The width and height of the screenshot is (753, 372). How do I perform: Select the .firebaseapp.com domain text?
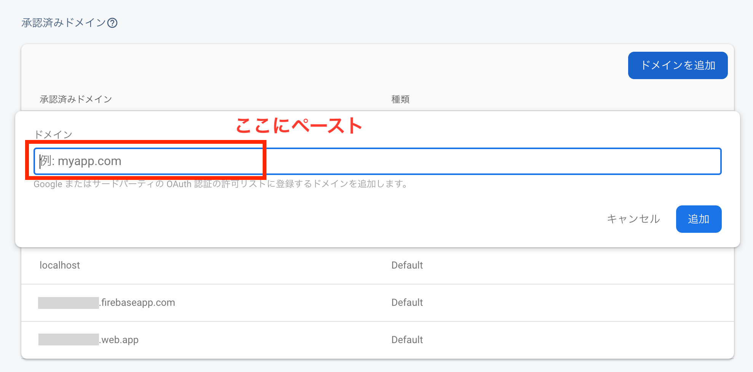(x=138, y=303)
